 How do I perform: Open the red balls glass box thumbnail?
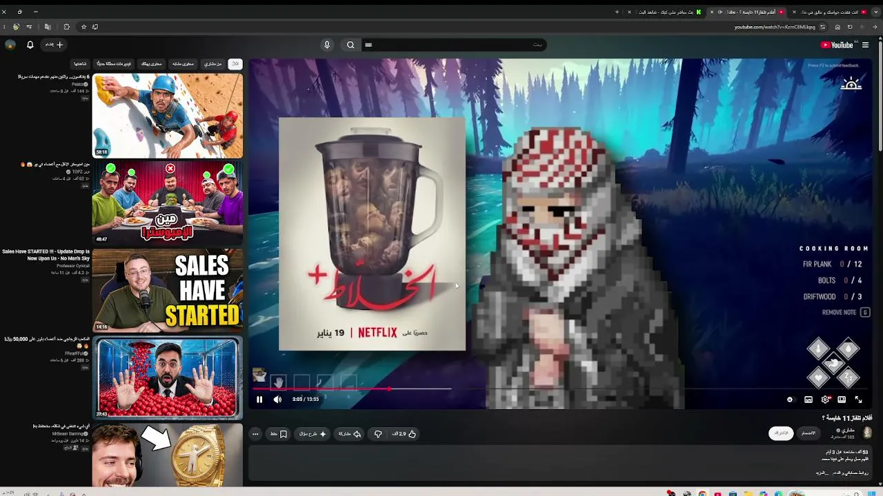coord(168,378)
